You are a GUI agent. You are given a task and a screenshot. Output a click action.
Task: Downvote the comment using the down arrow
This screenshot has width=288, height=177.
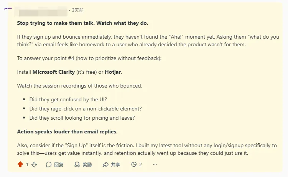[34, 164]
